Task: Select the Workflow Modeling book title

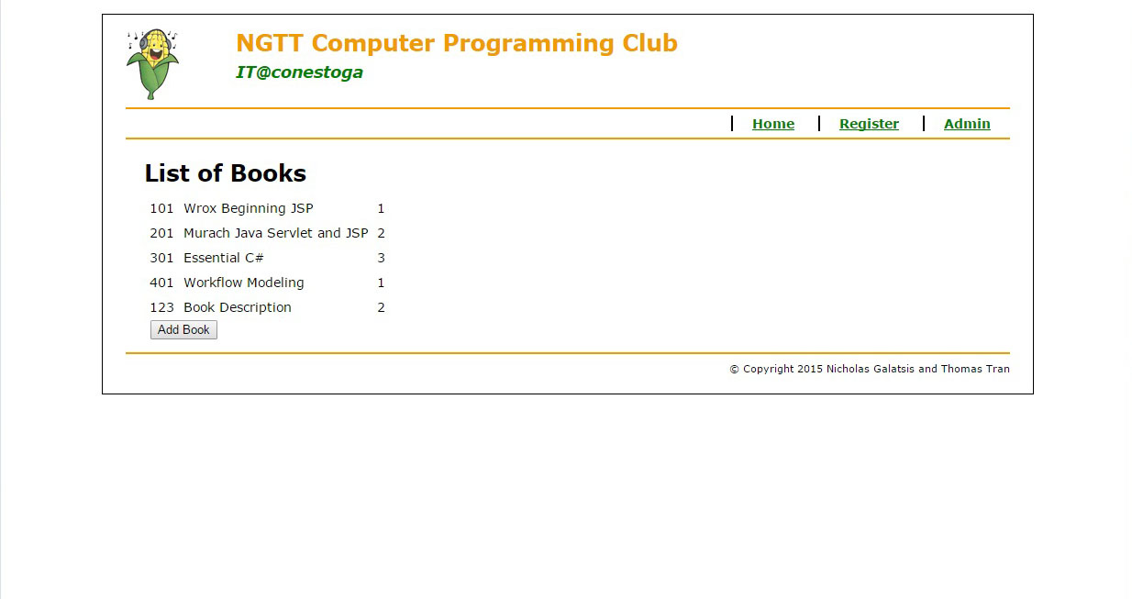Action: [x=243, y=283]
